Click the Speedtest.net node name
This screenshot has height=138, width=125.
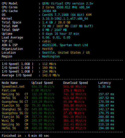pos(13,87)
